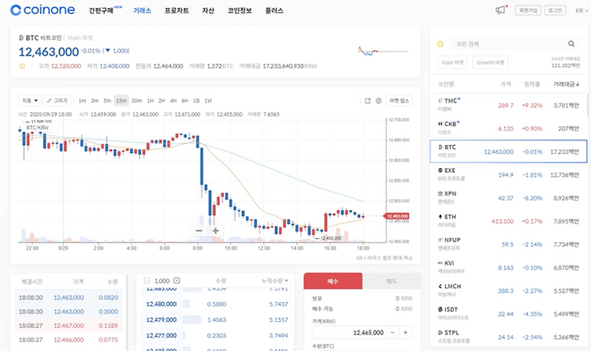Click the red current price tag on chart axis
This screenshot has width=591, height=351.
click(396, 216)
